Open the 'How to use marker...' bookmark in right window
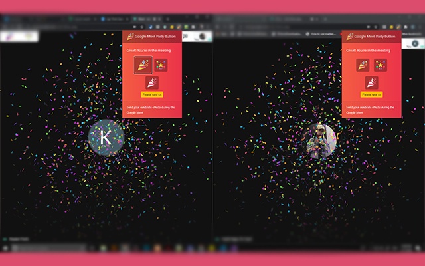 click(321, 34)
